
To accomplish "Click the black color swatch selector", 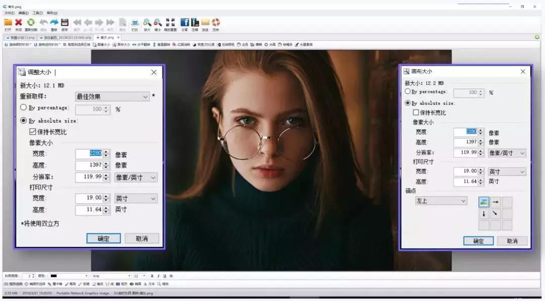I will 68,276.
